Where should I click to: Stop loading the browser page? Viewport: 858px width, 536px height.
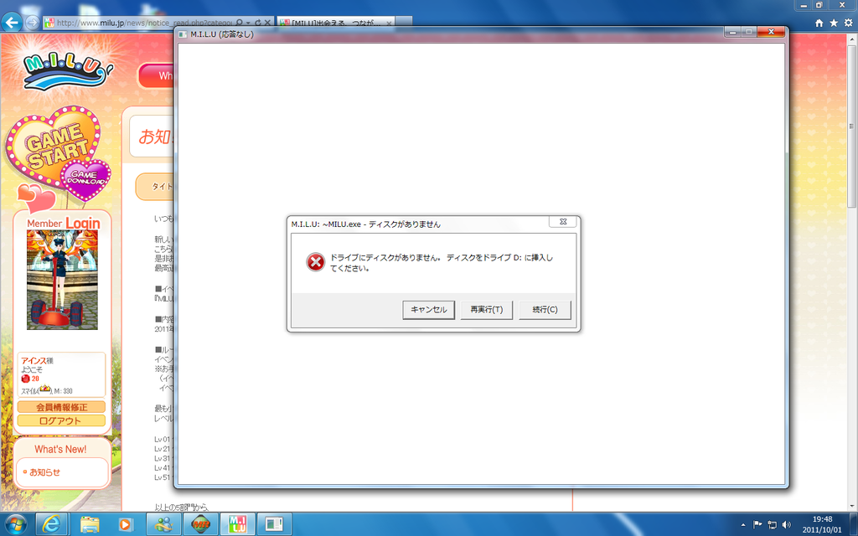[x=267, y=23]
